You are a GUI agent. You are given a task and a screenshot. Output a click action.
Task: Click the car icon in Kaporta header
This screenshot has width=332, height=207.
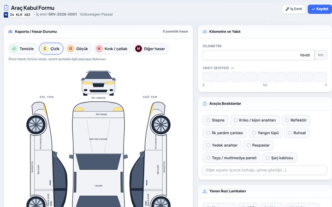[x=10, y=32]
